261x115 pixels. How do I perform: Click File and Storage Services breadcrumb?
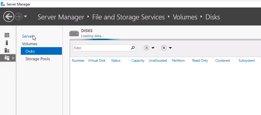pyautogui.click(x=128, y=17)
